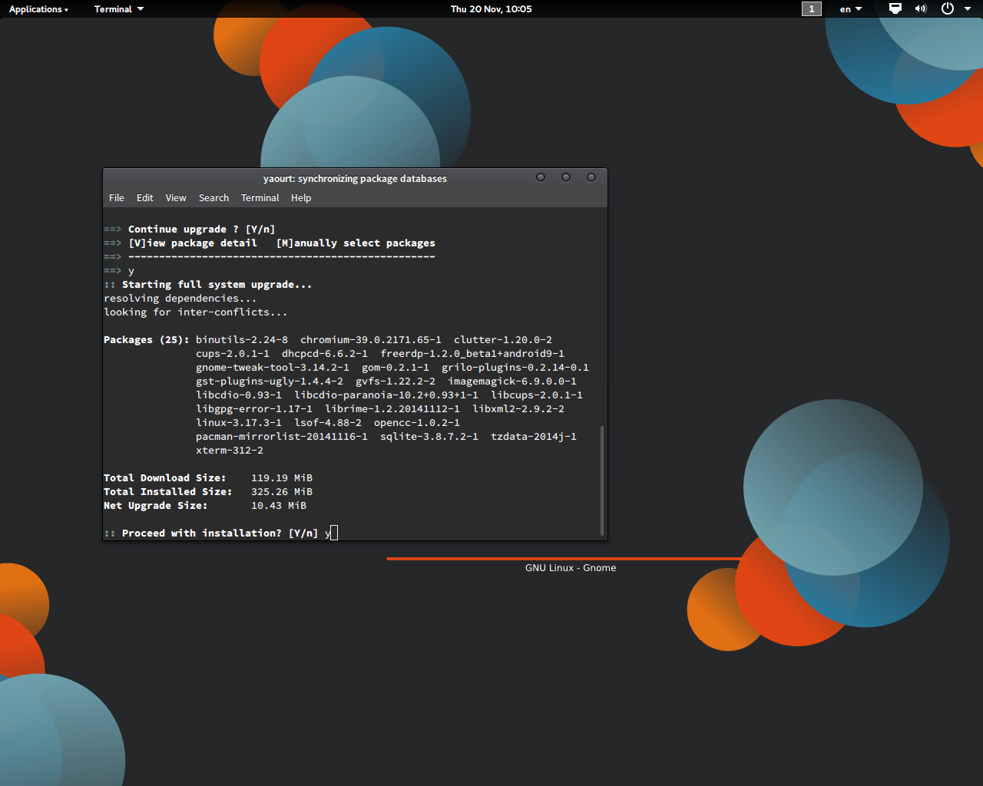The image size is (983, 786).
Task: Open the Edit menu in terminal
Action: [x=145, y=198]
